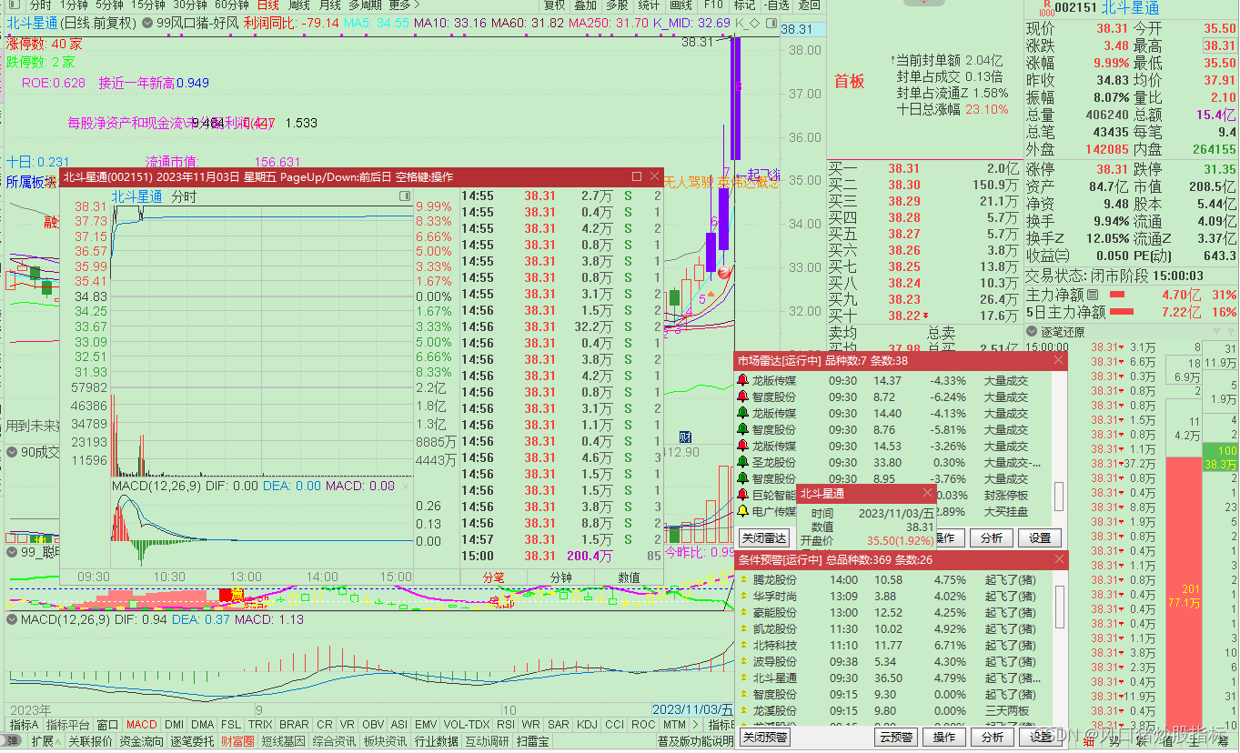
Task: Switch popup to 分钟 tab
Action: [561, 577]
